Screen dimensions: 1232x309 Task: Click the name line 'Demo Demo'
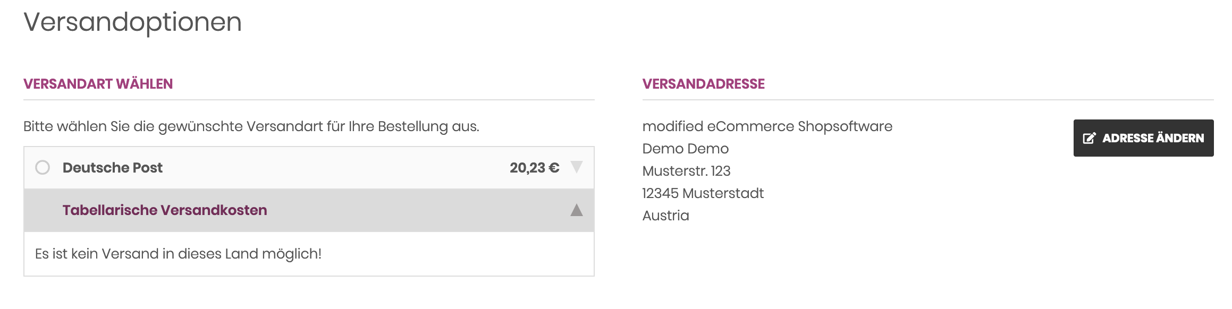685,149
